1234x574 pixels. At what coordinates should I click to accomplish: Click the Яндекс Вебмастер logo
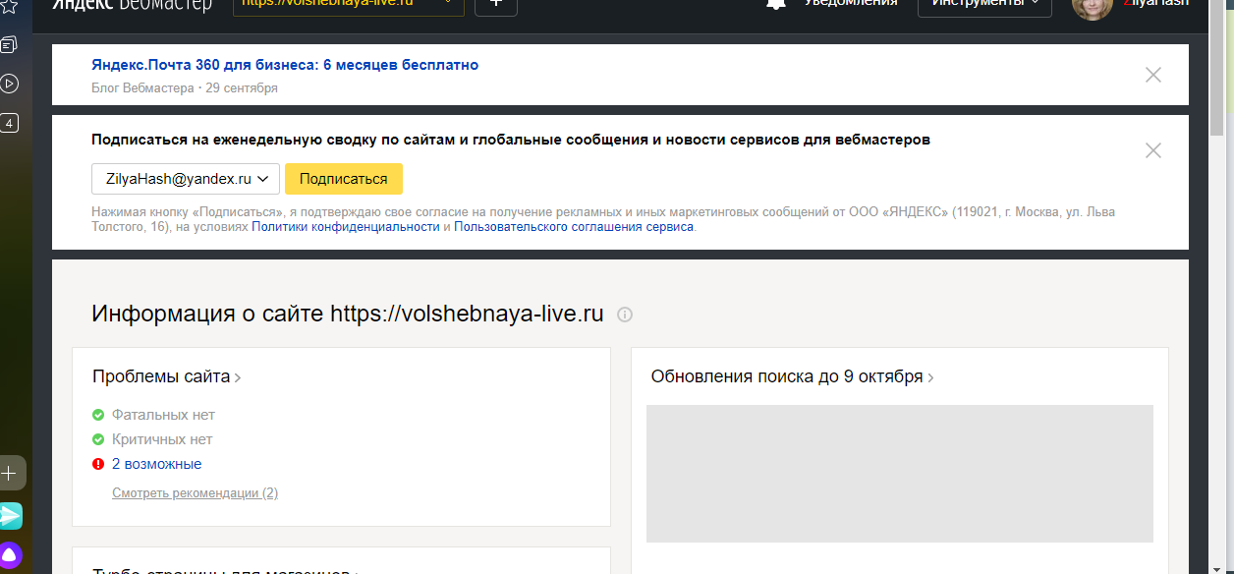click(132, 4)
